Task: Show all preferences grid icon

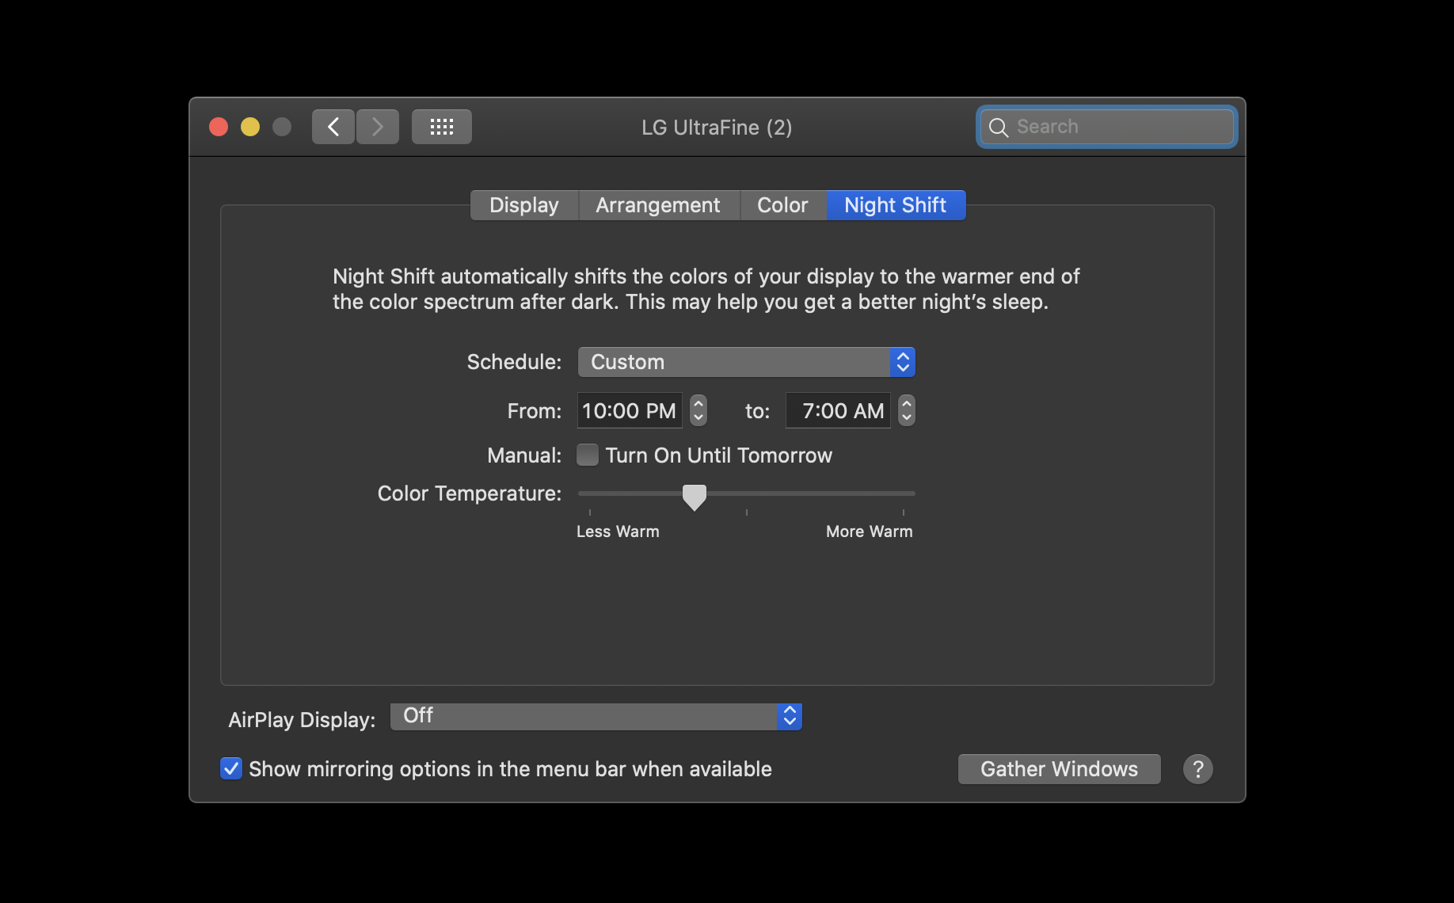Action: point(442,127)
